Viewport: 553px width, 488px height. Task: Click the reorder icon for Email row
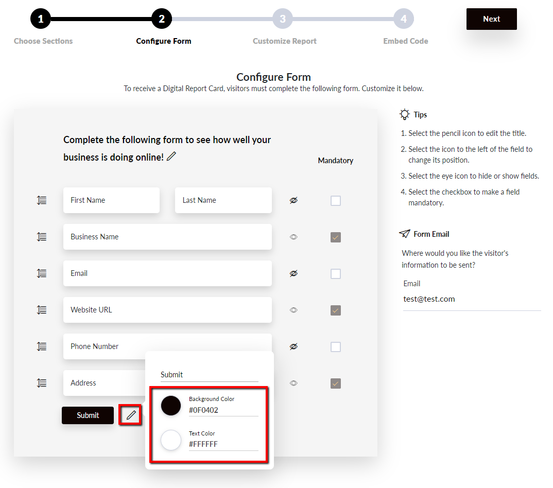42,273
